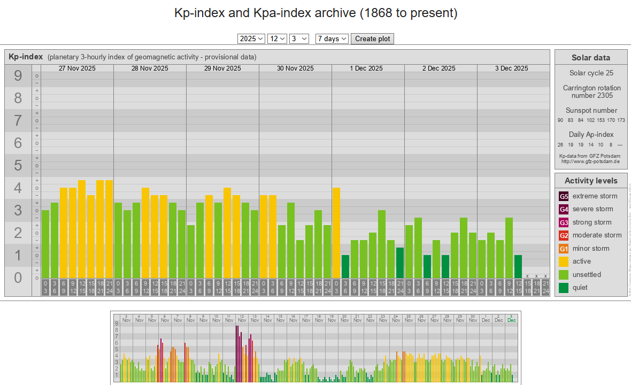
Task: Click the G5 extreme storm legend icon
Action: pos(564,196)
